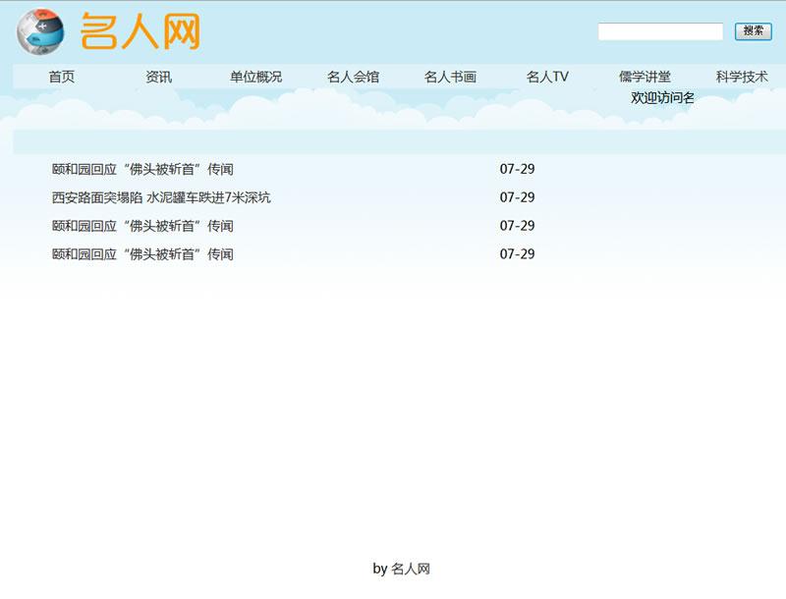
Task: Open the last 颐和园回应 headline in the list
Action: (x=142, y=254)
